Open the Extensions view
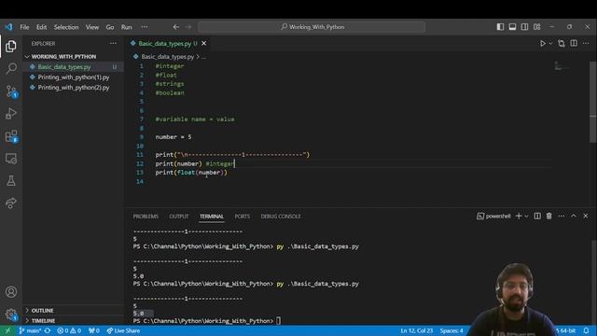 [11, 136]
